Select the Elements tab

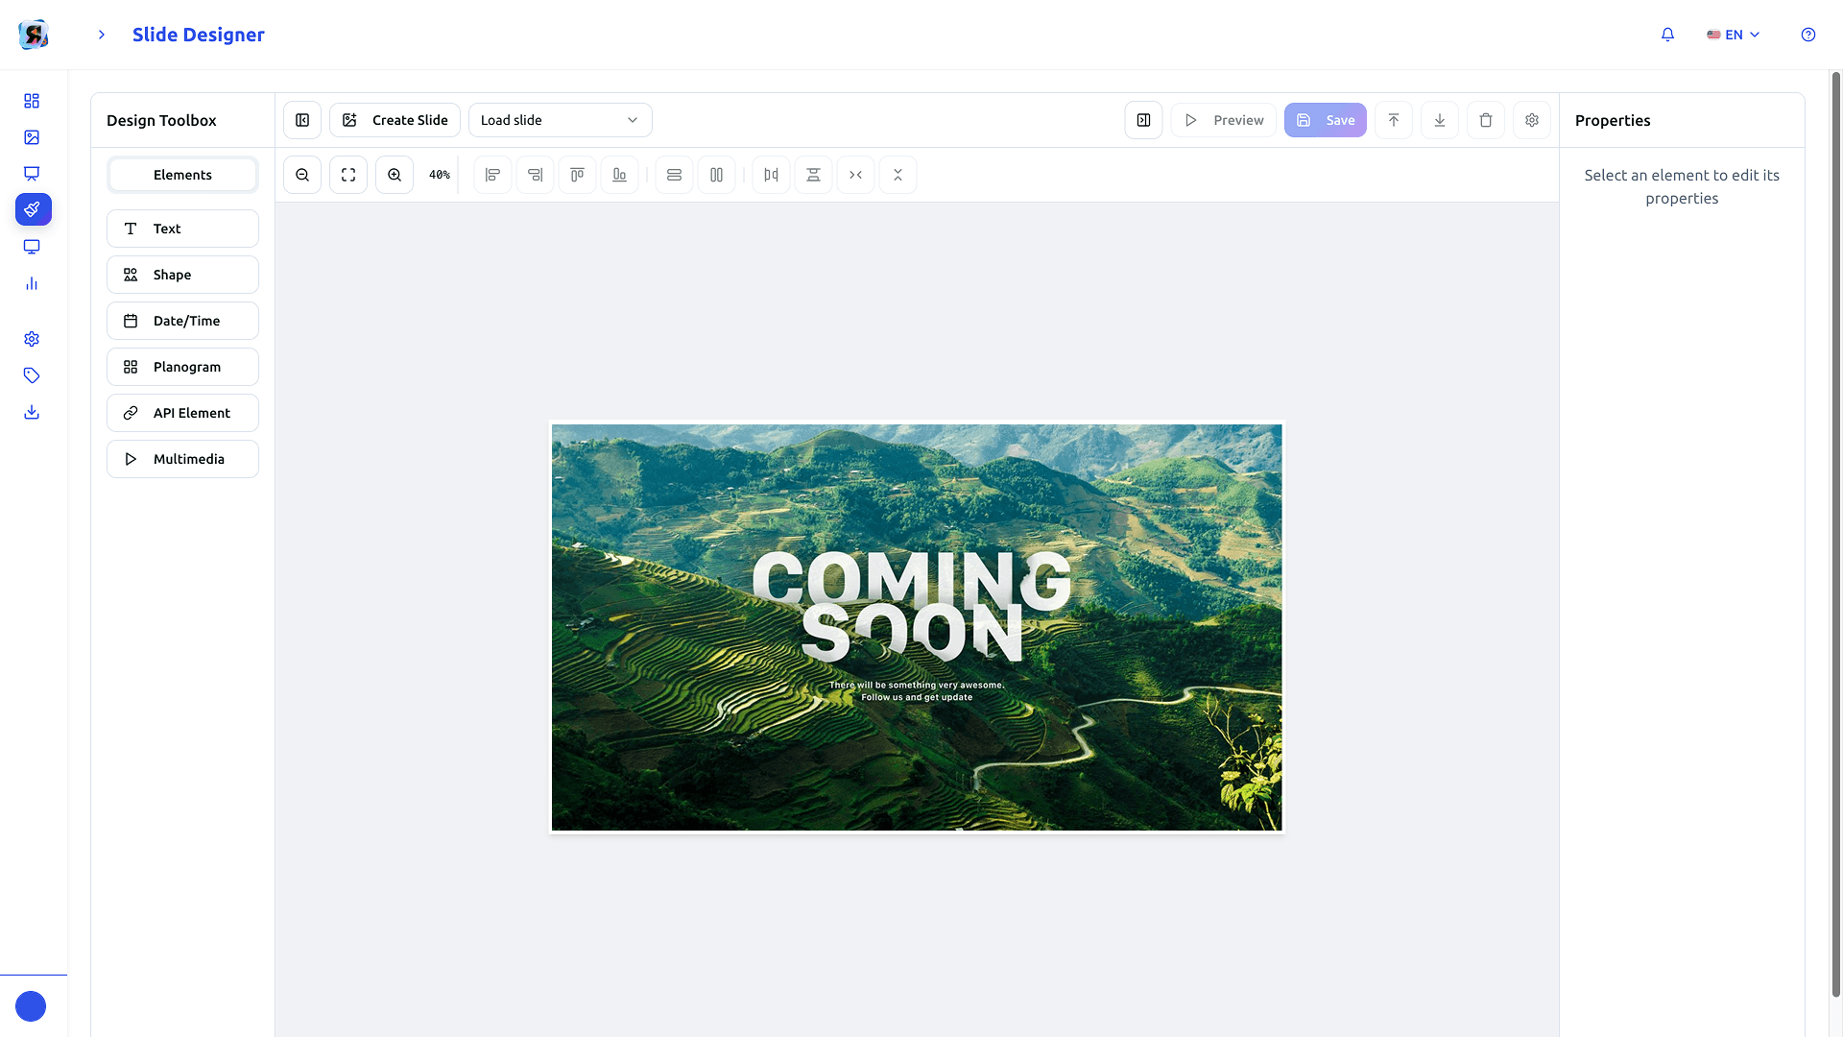(x=182, y=175)
